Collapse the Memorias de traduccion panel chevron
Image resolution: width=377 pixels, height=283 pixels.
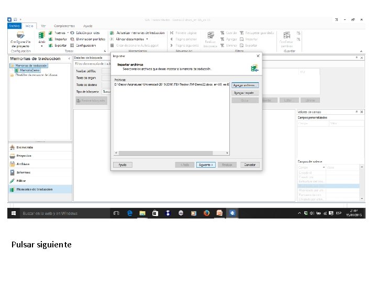[x=69, y=59]
